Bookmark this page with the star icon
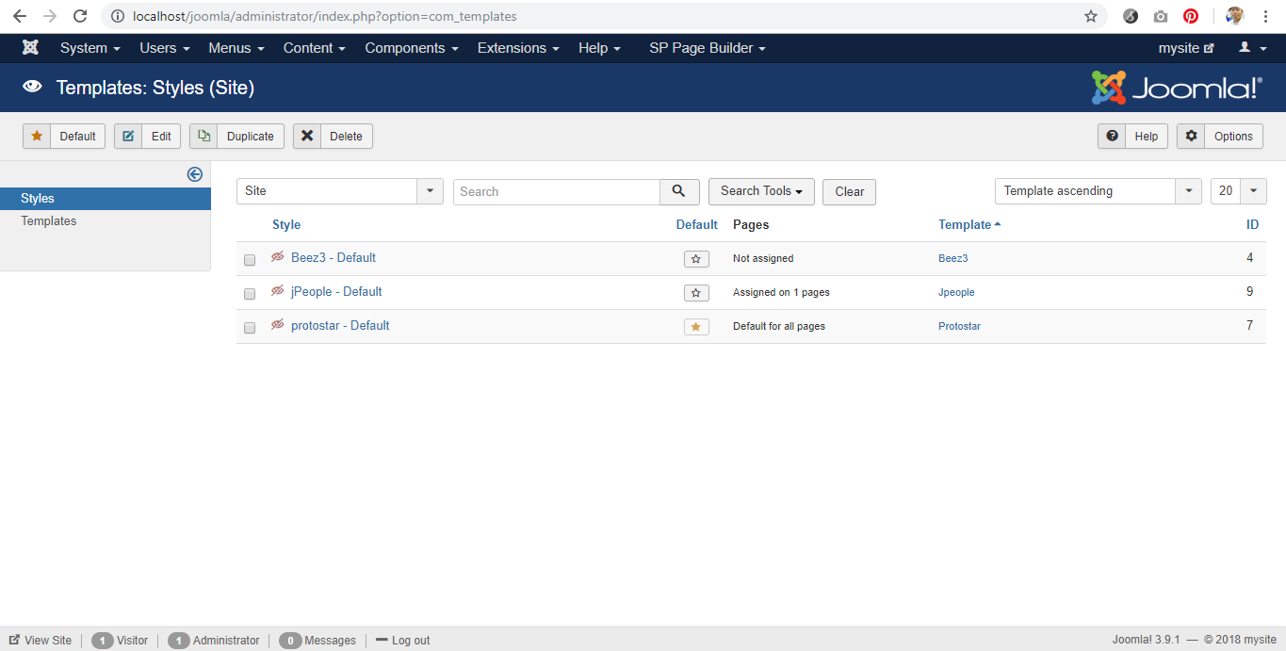This screenshot has width=1286, height=651. 1090,17
